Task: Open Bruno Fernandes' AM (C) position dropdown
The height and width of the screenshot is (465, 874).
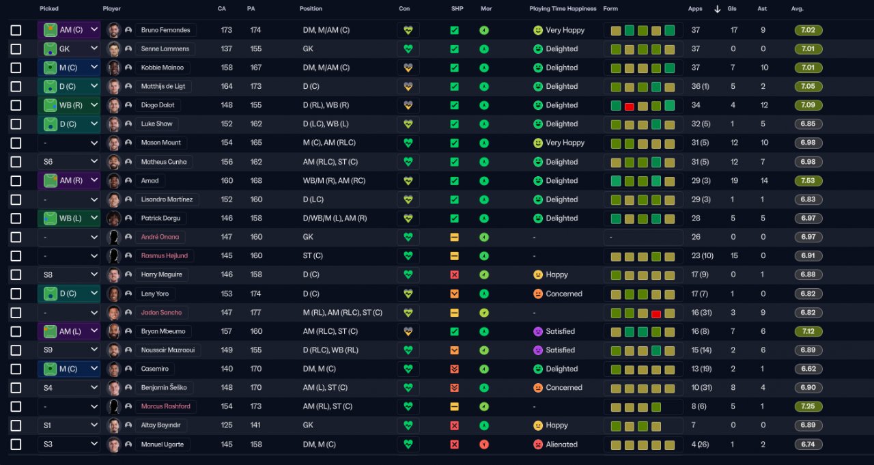Action: (x=69, y=30)
